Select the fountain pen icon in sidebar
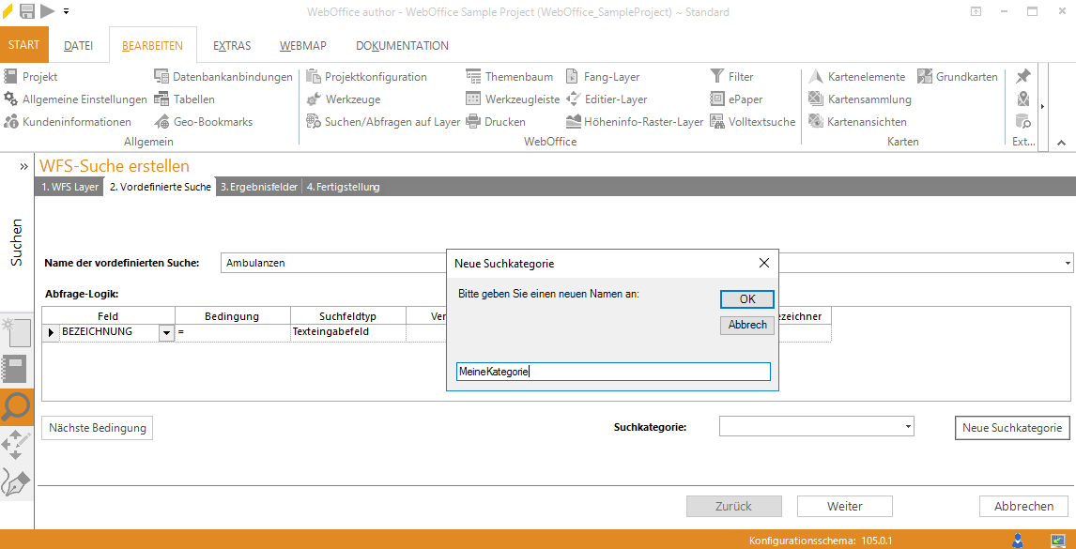 17,482
